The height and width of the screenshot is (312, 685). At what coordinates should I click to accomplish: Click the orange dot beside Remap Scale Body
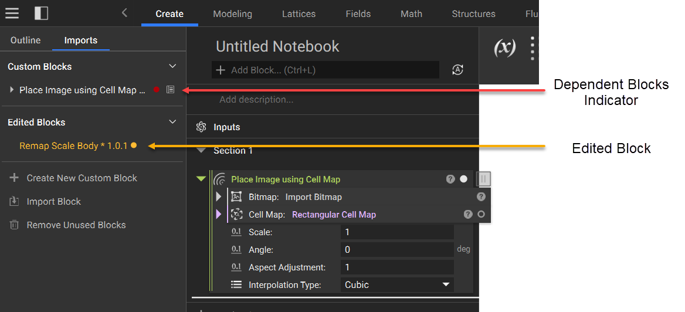tap(134, 145)
